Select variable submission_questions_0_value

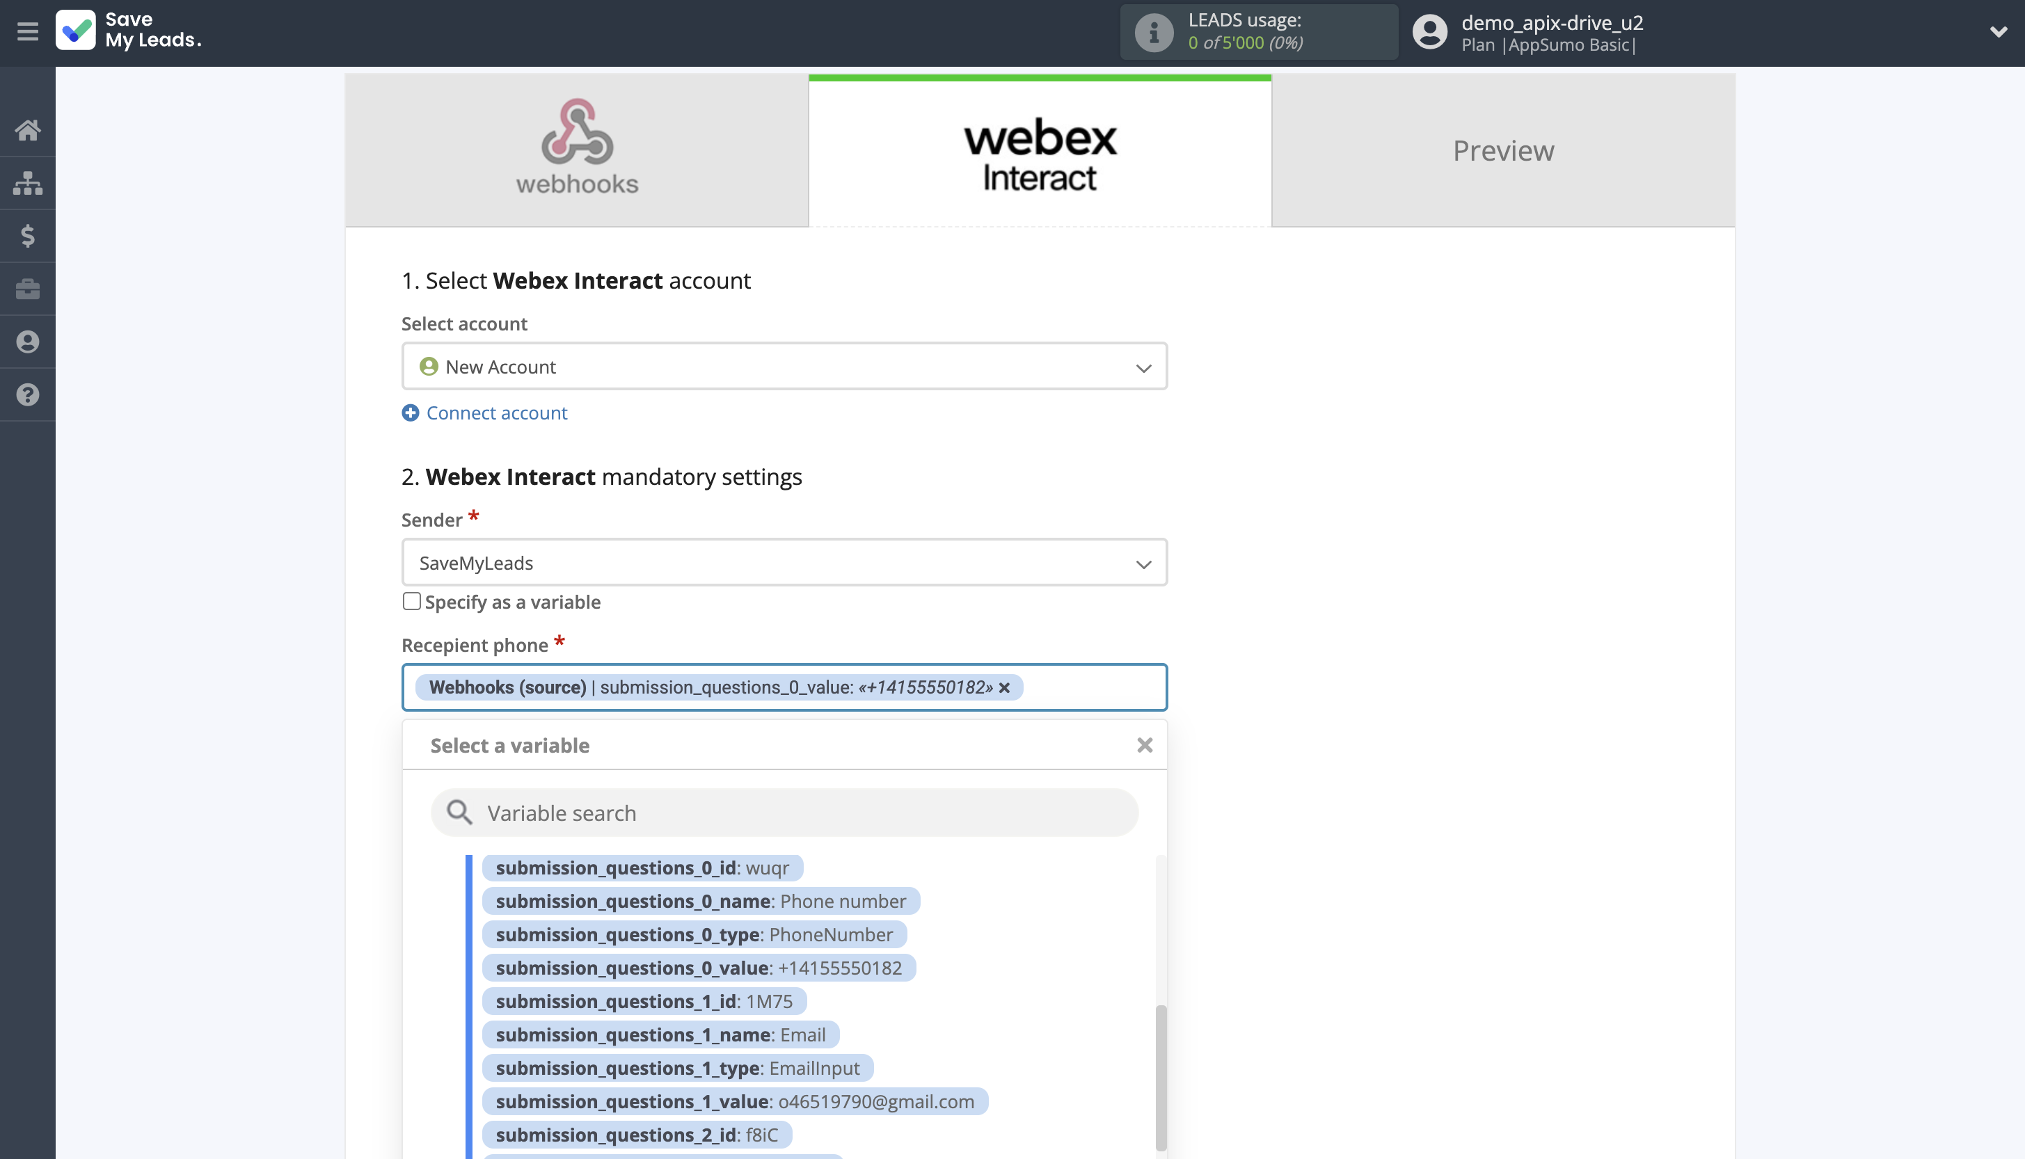coord(699,968)
